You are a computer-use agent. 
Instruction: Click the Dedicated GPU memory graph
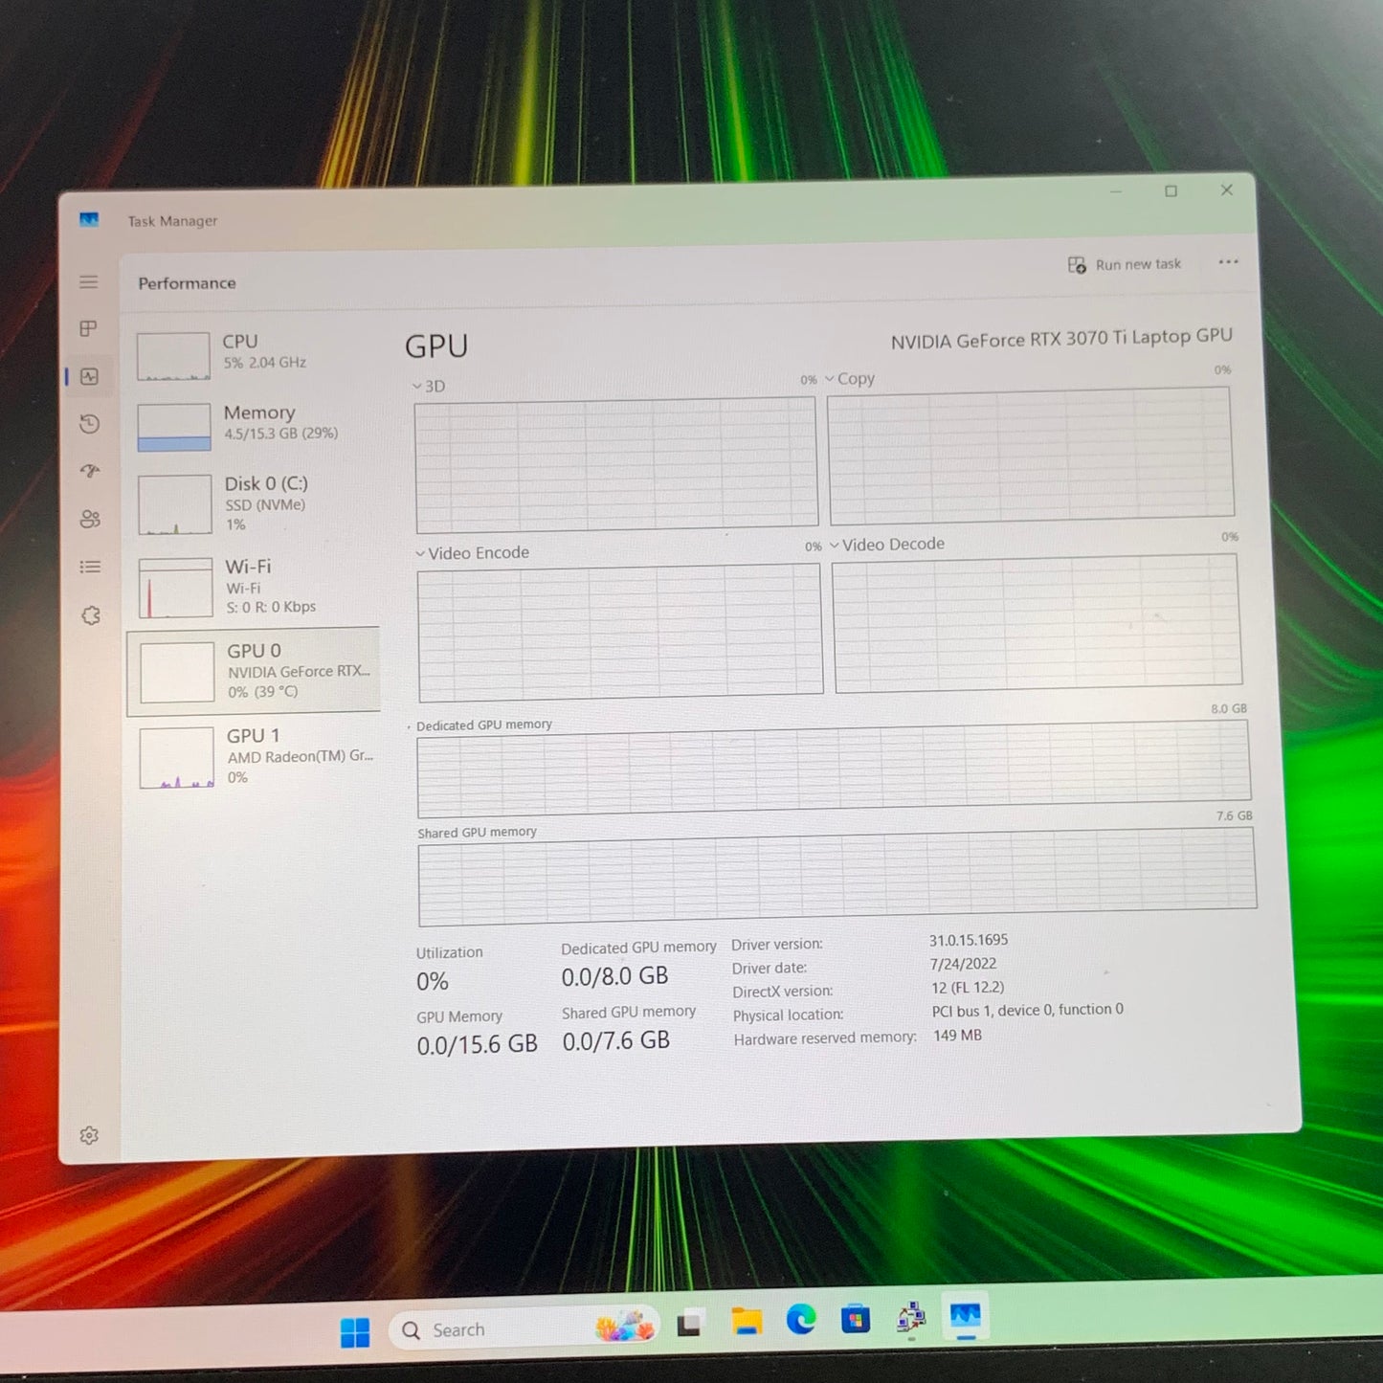point(834,769)
